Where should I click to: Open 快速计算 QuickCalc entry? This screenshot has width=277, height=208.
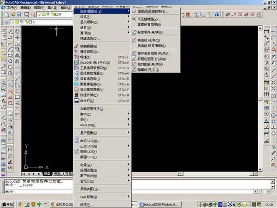pyautogui.click(x=102, y=95)
